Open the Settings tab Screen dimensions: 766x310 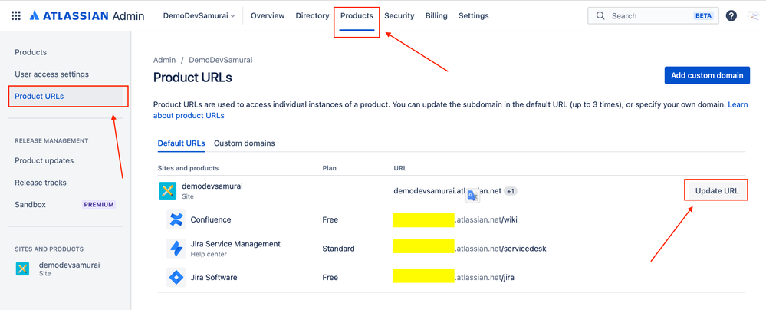click(x=473, y=15)
